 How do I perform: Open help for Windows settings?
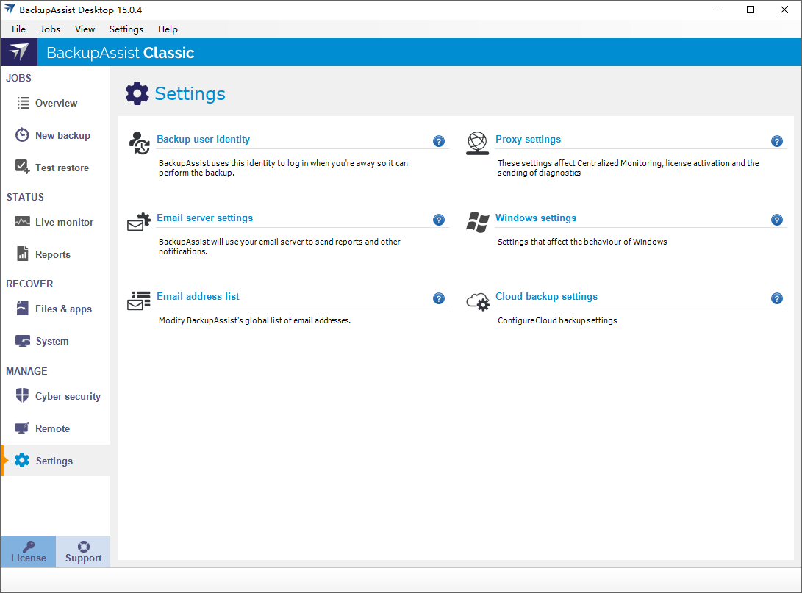777,220
